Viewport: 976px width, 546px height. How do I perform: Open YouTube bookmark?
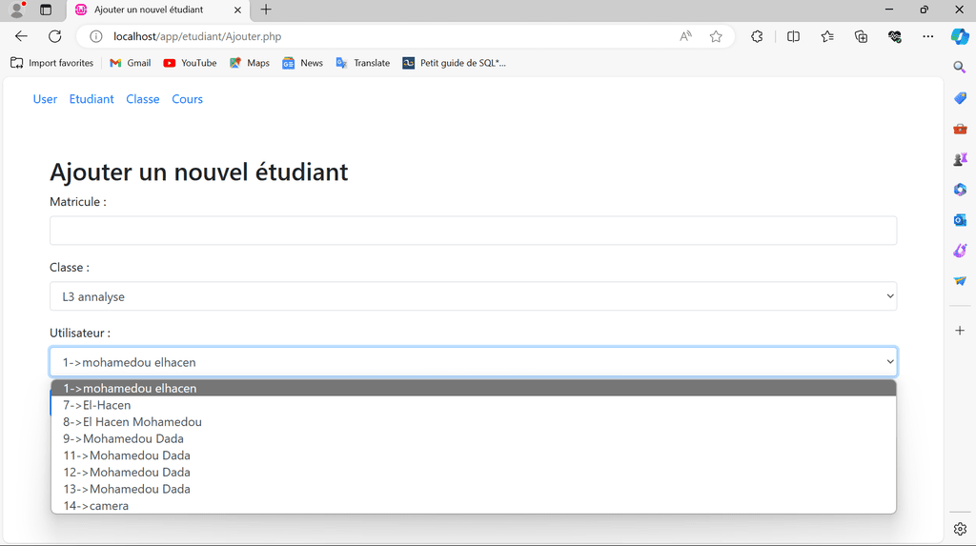[x=190, y=63]
